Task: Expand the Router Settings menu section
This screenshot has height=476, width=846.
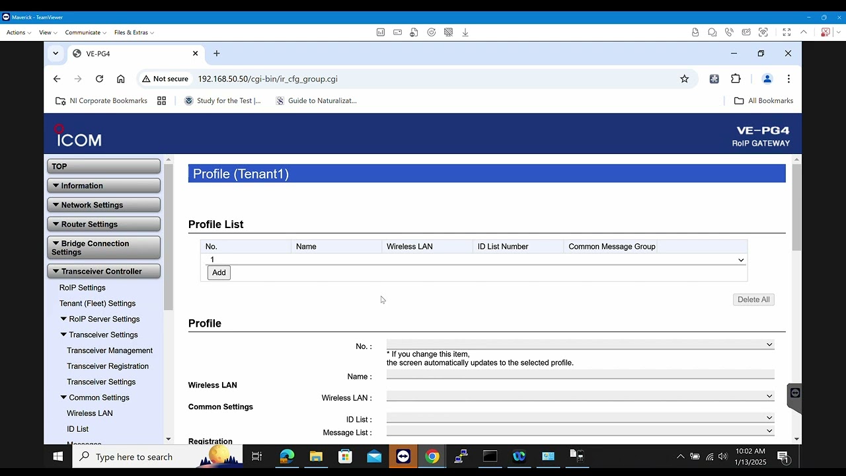Action: 104,224
